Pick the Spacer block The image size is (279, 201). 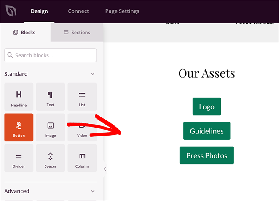click(x=51, y=158)
